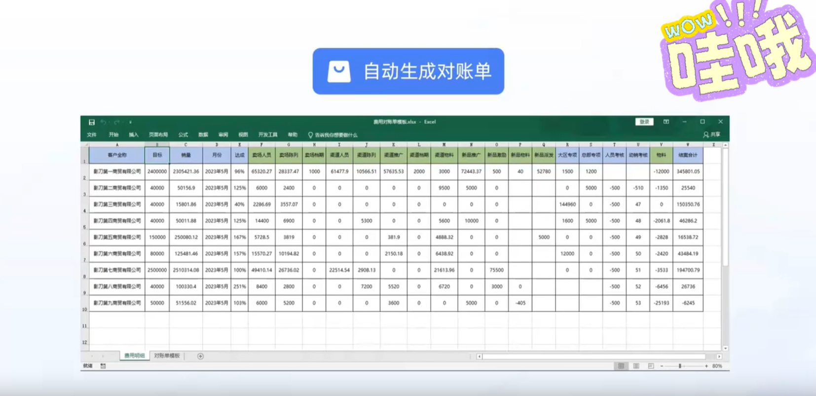Click the horizontal scrollbar track
The image size is (816, 396).
pyautogui.click(x=599, y=356)
